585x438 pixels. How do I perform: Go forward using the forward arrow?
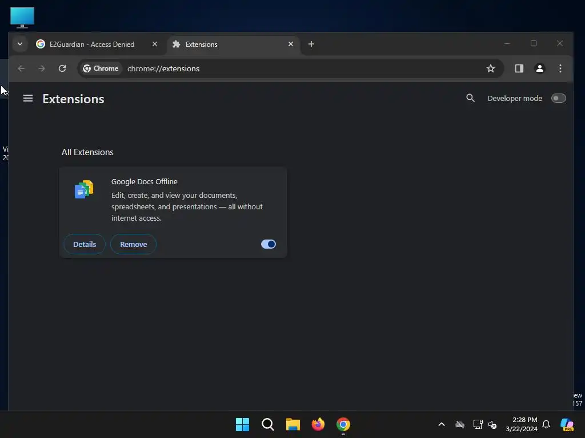pos(42,68)
